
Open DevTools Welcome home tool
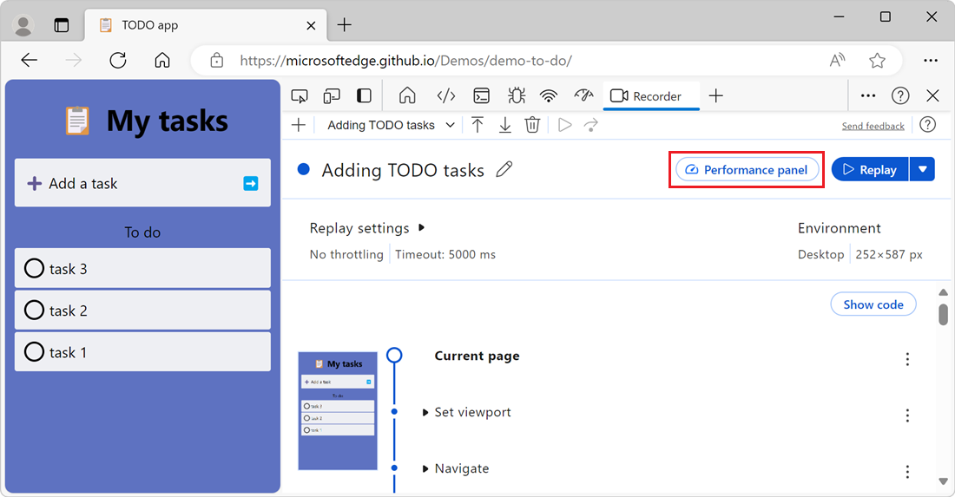[407, 95]
